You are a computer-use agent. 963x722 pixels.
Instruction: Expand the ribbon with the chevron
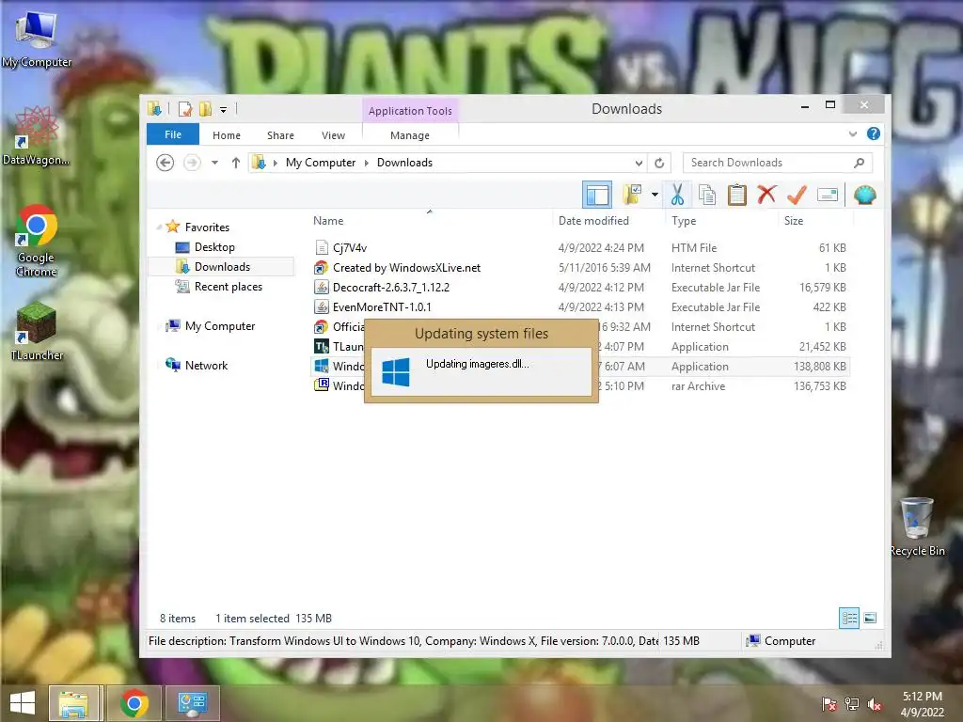point(852,133)
